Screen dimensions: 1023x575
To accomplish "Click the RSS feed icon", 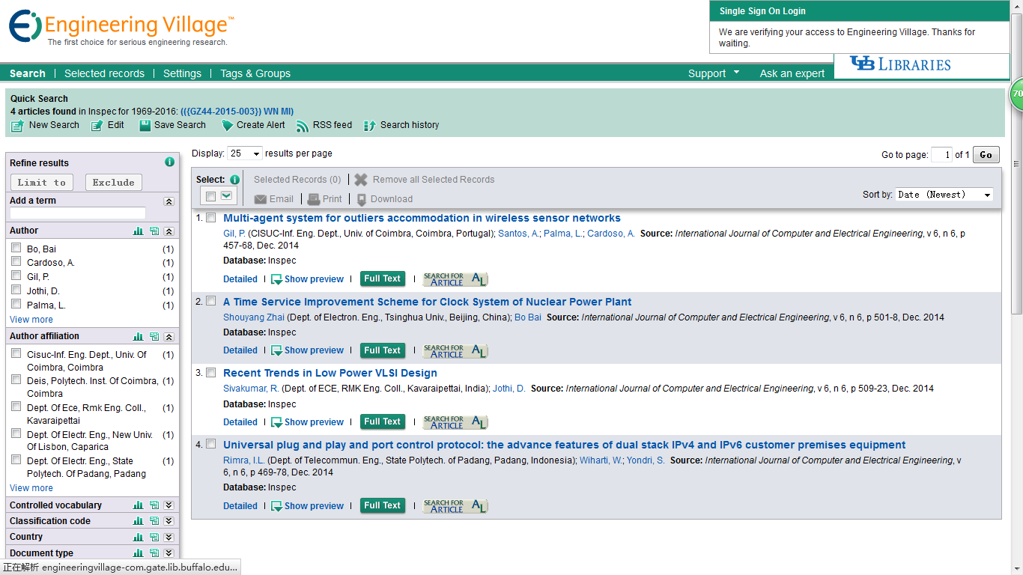I will pyautogui.click(x=303, y=126).
